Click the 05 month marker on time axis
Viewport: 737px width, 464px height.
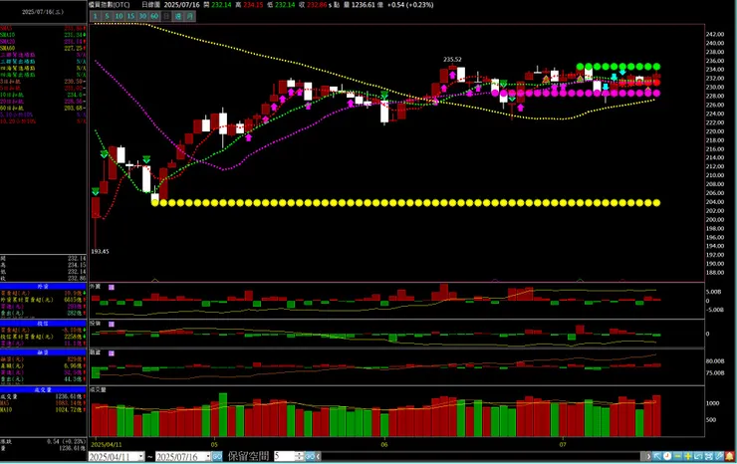[214, 444]
